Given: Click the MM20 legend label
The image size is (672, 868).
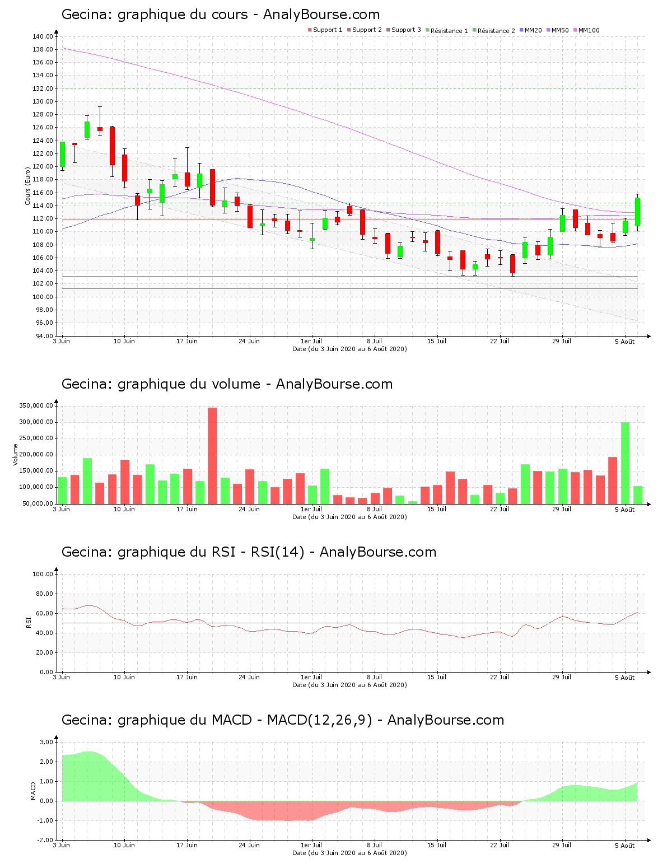Looking at the screenshot, I should pyautogui.click(x=530, y=30).
